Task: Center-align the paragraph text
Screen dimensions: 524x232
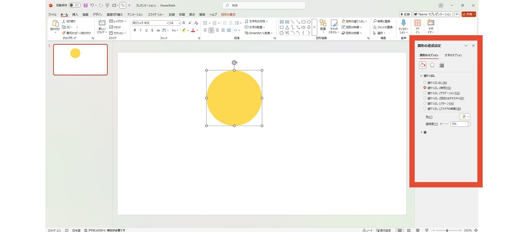Action: (211, 30)
